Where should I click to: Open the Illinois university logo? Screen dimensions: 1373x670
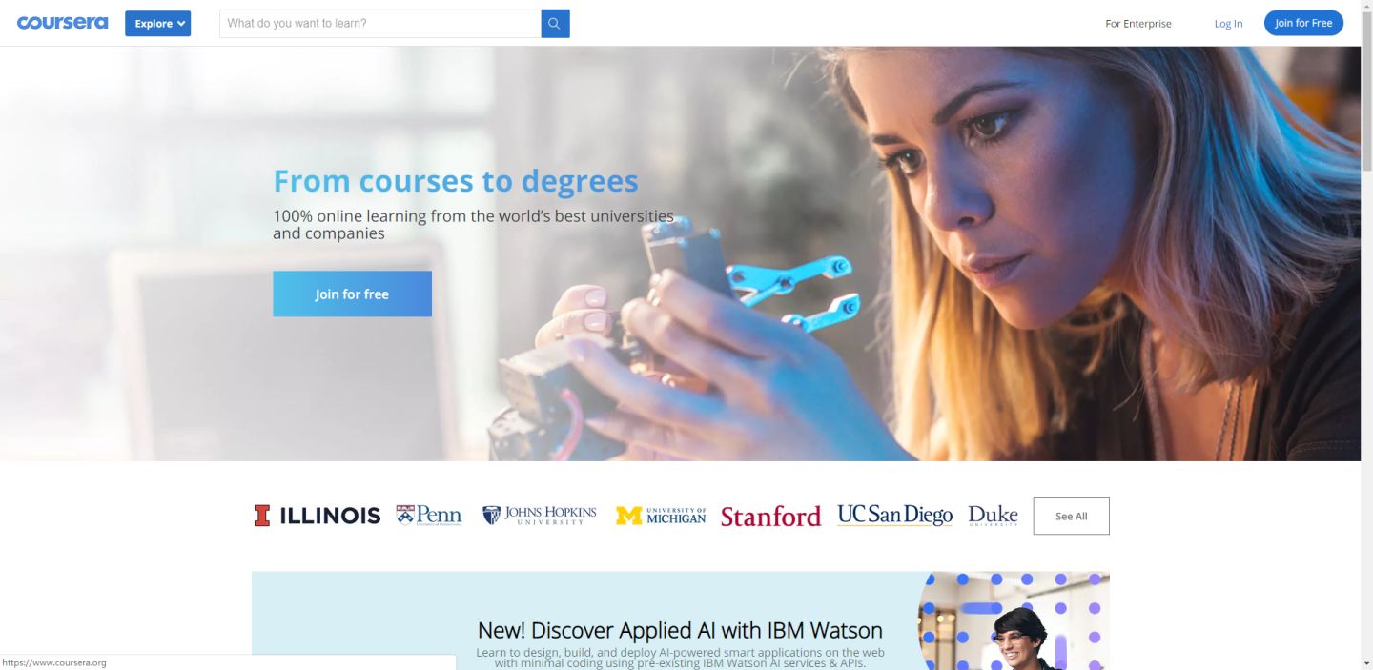317,516
